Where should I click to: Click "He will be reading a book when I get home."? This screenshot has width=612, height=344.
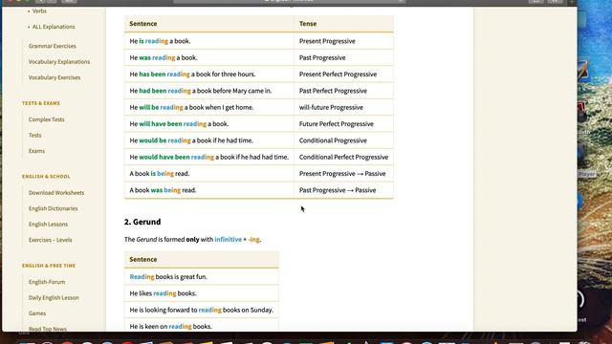[x=191, y=107]
